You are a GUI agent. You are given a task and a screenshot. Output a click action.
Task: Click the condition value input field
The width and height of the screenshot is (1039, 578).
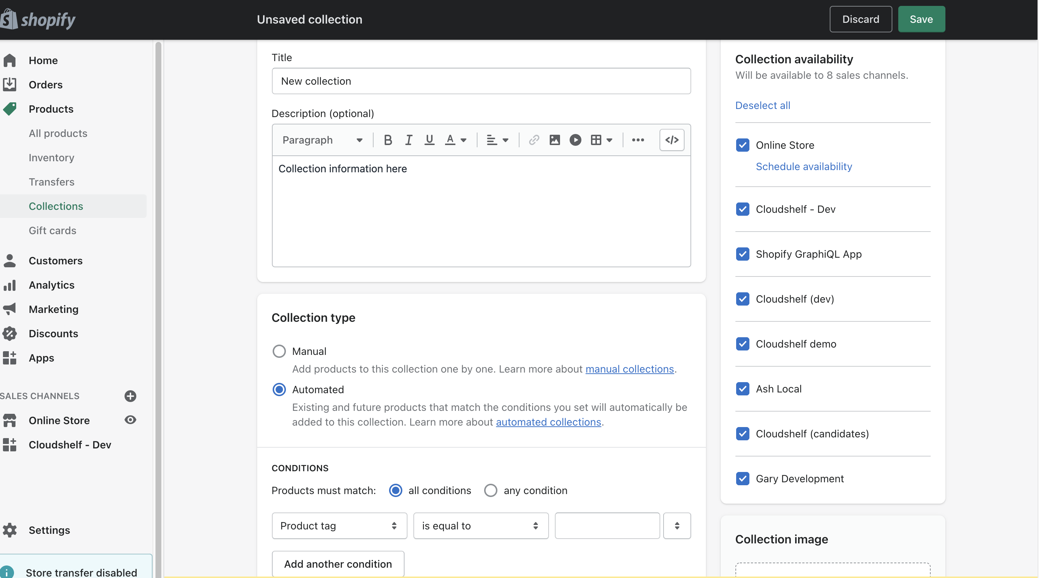coord(608,526)
